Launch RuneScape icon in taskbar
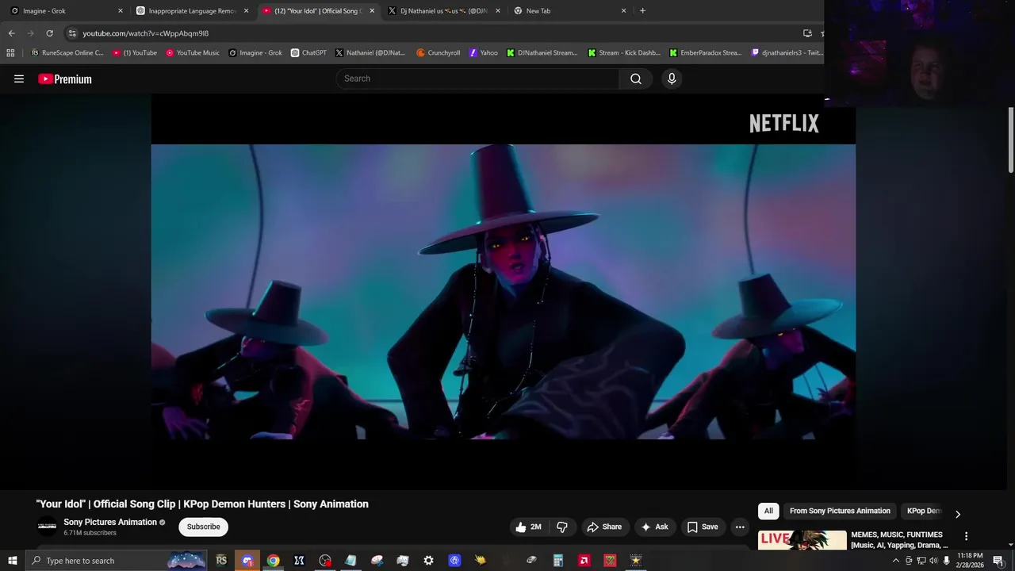 [221, 561]
